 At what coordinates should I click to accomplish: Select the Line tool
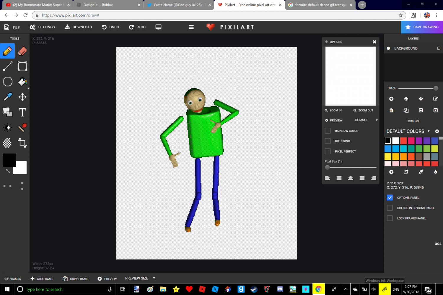[7, 66]
